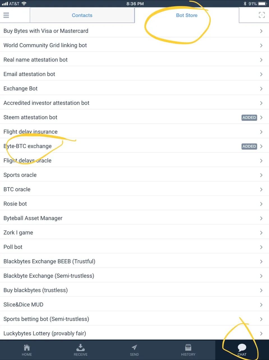
Task: Tap the QR scan frame icon
Action: point(261,15)
